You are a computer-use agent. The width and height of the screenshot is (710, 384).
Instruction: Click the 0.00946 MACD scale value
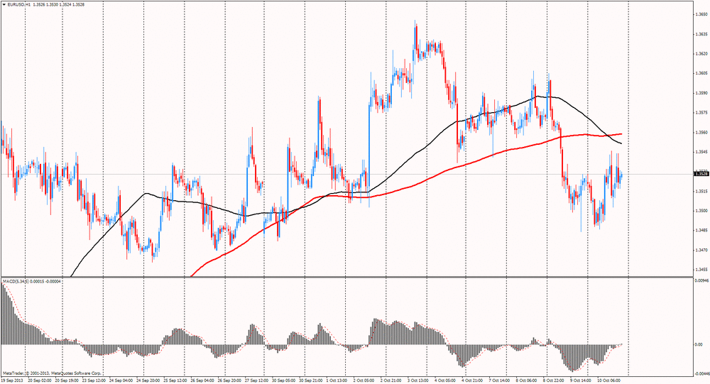click(701, 280)
